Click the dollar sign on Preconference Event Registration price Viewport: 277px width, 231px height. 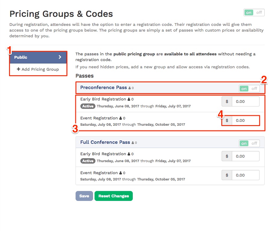tap(227, 120)
